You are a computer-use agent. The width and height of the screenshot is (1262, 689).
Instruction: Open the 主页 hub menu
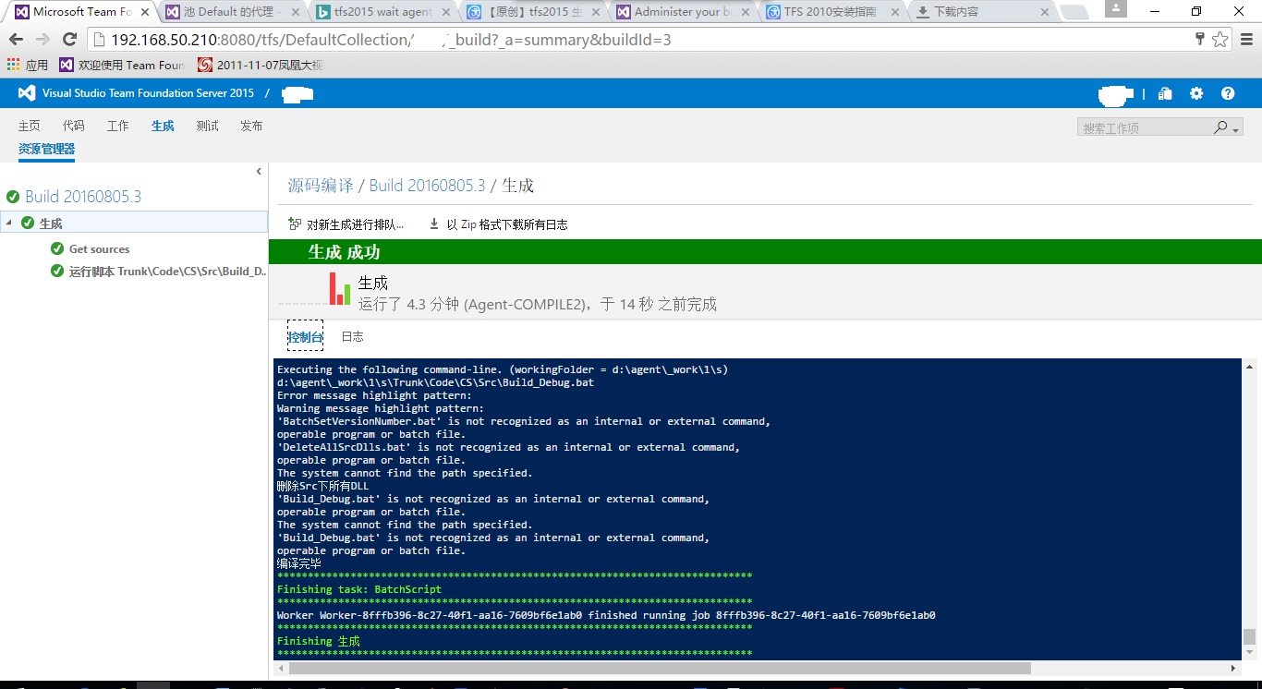(x=30, y=126)
